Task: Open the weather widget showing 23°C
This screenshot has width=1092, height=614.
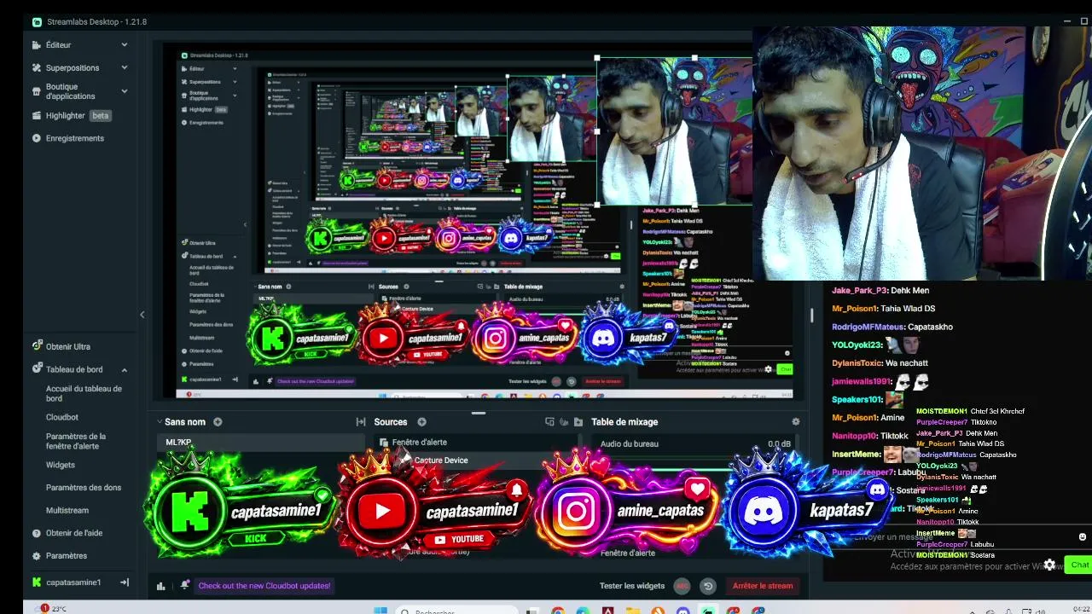Action: click(x=54, y=609)
